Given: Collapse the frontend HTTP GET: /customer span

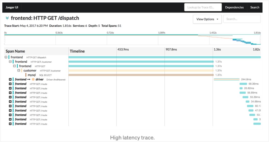Looking at the screenshot, I should (x=10, y=62).
